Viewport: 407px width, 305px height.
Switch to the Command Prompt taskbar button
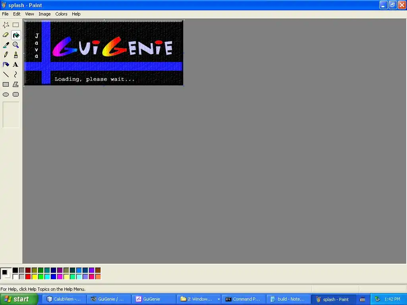point(244,299)
